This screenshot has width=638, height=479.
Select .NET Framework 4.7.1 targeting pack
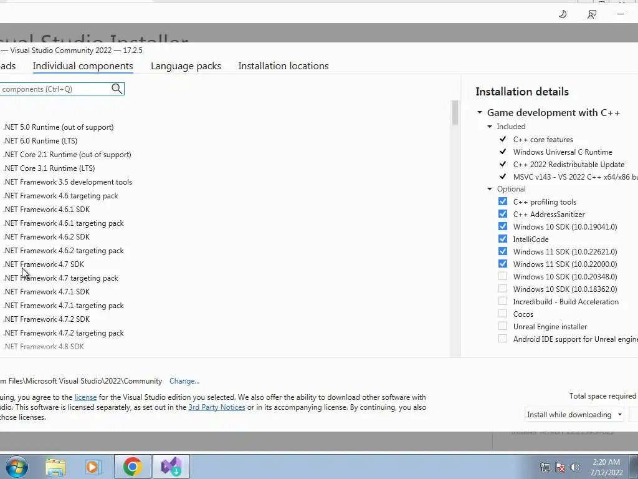[x=64, y=306]
